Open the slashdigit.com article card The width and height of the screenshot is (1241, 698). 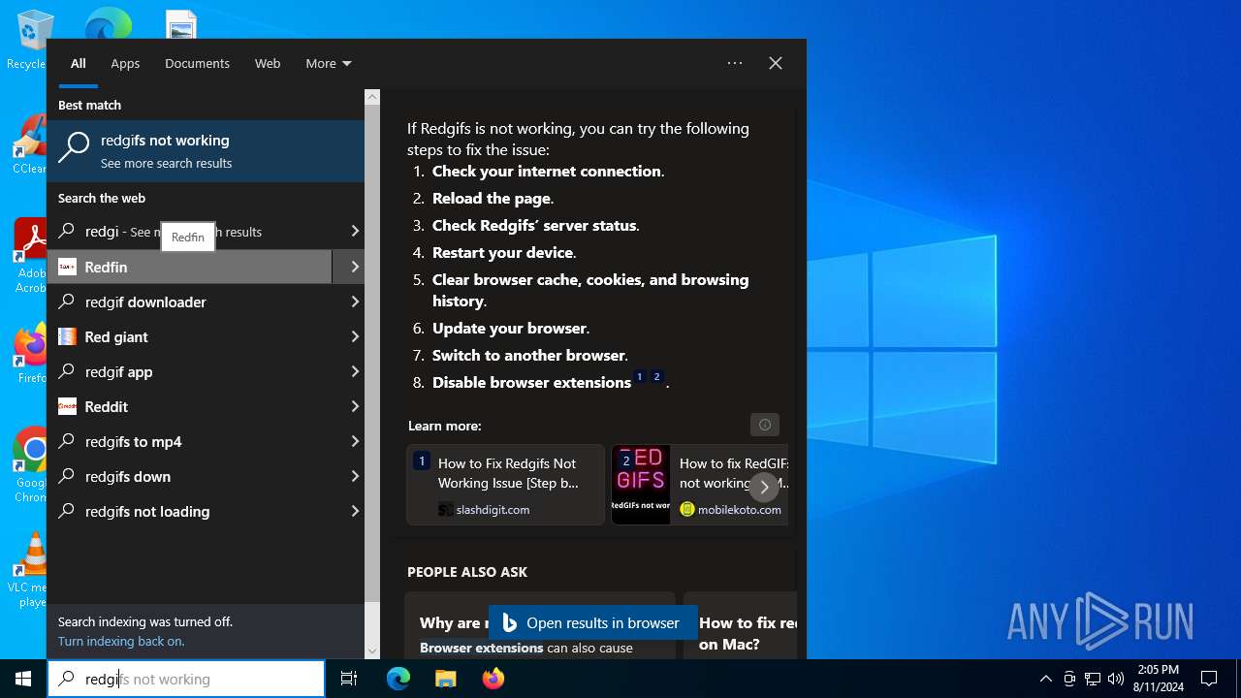pyautogui.click(x=505, y=485)
